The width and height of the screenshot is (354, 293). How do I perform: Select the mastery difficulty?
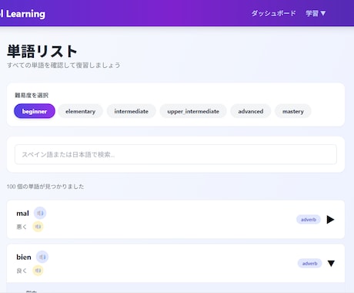click(x=293, y=111)
